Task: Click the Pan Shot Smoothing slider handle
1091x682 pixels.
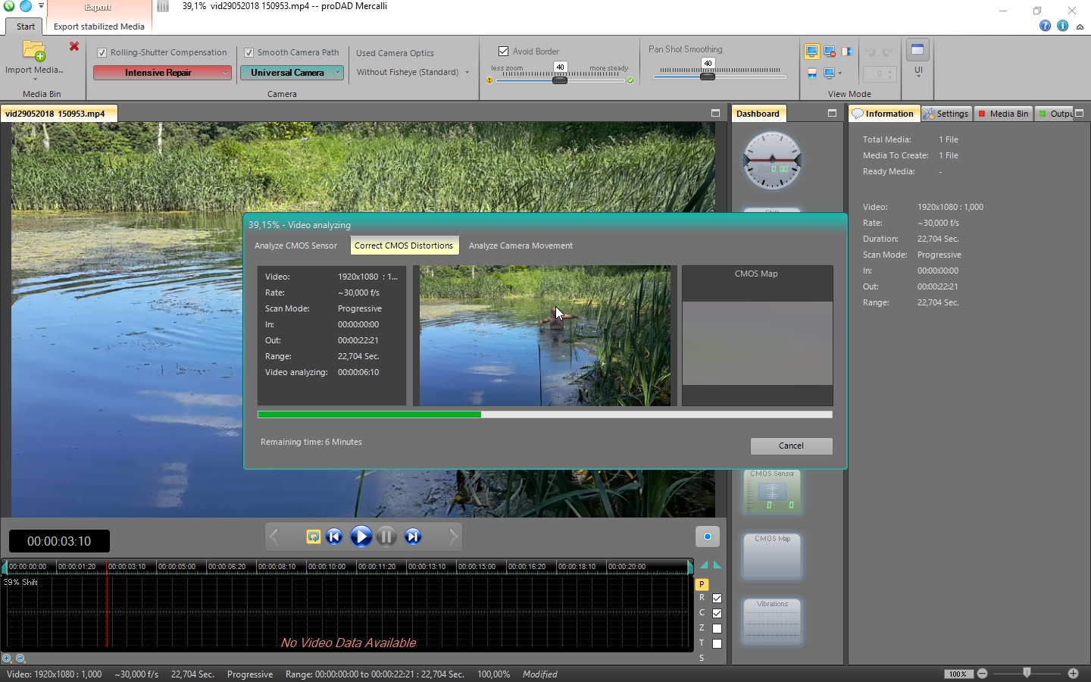Action: coord(708,77)
